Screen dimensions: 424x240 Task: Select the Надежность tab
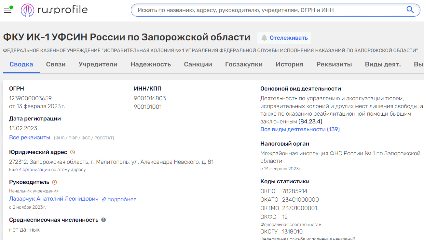click(151, 64)
